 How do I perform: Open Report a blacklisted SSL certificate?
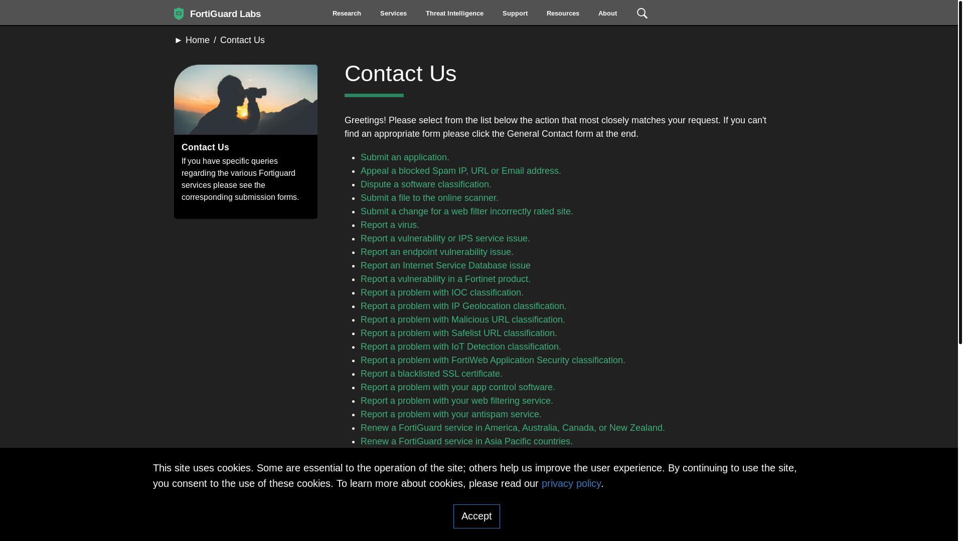tap(431, 374)
